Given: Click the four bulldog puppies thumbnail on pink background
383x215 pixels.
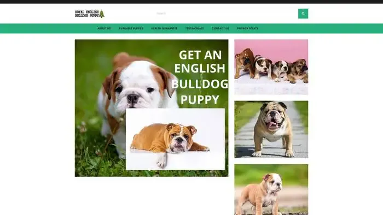Looking at the screenshot, I should 271,67.
